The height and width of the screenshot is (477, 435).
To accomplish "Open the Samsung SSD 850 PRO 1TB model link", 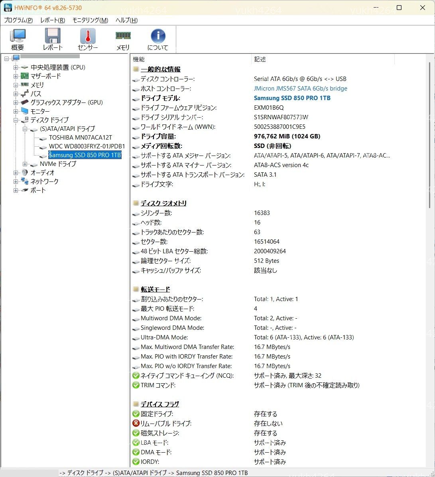I will [x=292, y=98].
